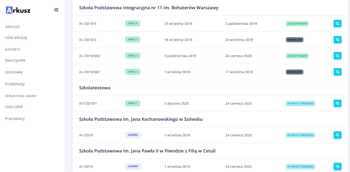Collapse sidebar with hamburger toggle
Image resolution: width=350 pixels, height=172 pixels.
coord(56,10)
